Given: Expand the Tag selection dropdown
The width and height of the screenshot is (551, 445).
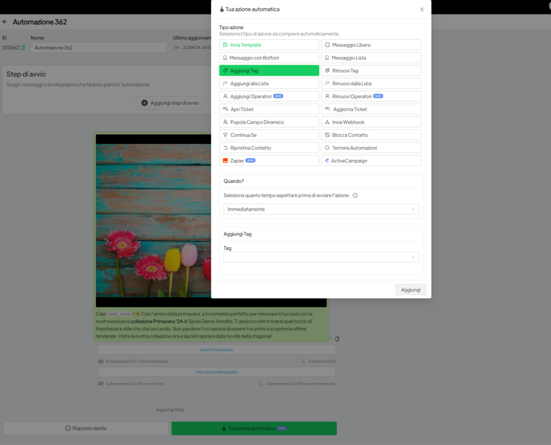Looking at the screenshot, I should [x=321, y=257].
